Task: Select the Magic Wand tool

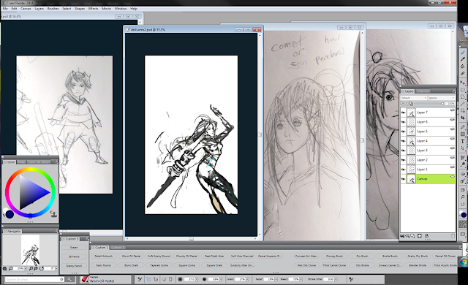Action: pyautogui.click(x=463, y=104)
